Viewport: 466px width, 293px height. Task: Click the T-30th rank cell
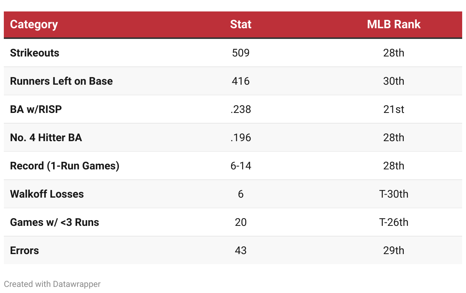(393, 194)
